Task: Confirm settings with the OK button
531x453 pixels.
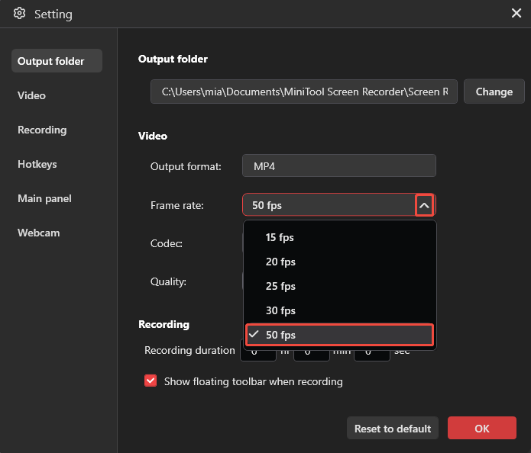Action: (x=481, y=429)
